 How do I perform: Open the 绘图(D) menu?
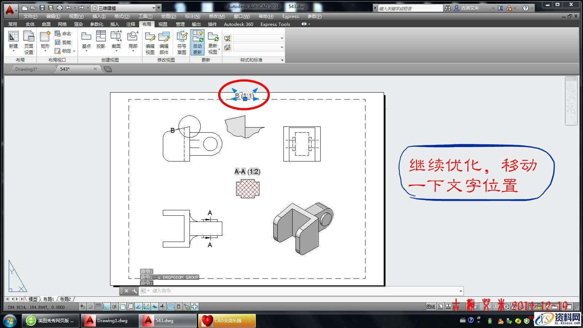point(169,16)
